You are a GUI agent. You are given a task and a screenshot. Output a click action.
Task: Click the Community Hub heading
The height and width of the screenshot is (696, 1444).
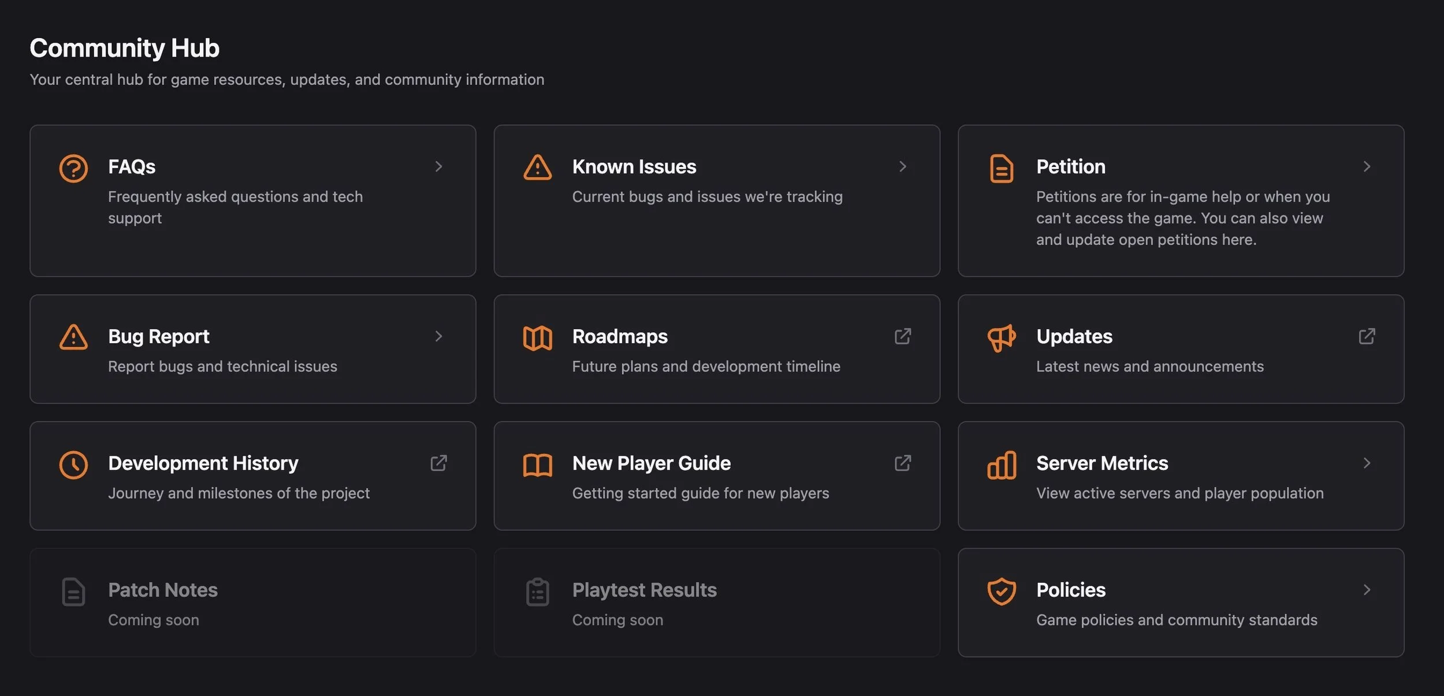(125, 47)
